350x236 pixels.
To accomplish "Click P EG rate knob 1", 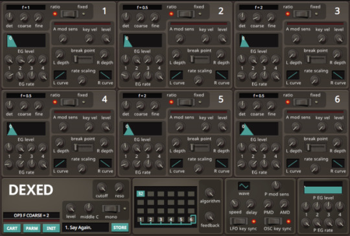I will click(x=306, y=223).
